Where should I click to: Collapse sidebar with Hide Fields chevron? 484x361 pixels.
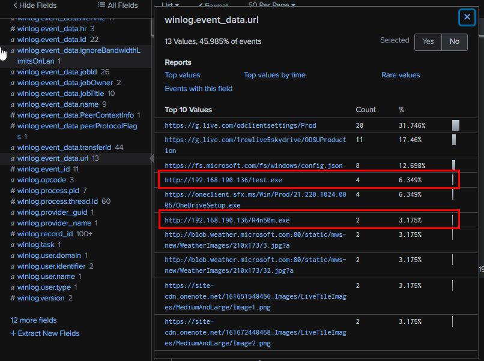pos(15,5)
